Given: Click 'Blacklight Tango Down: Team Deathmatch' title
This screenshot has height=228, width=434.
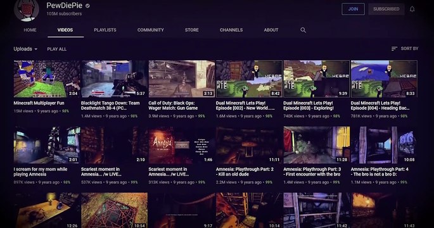Looking at the screenshot, I should (x=110, y=105).
